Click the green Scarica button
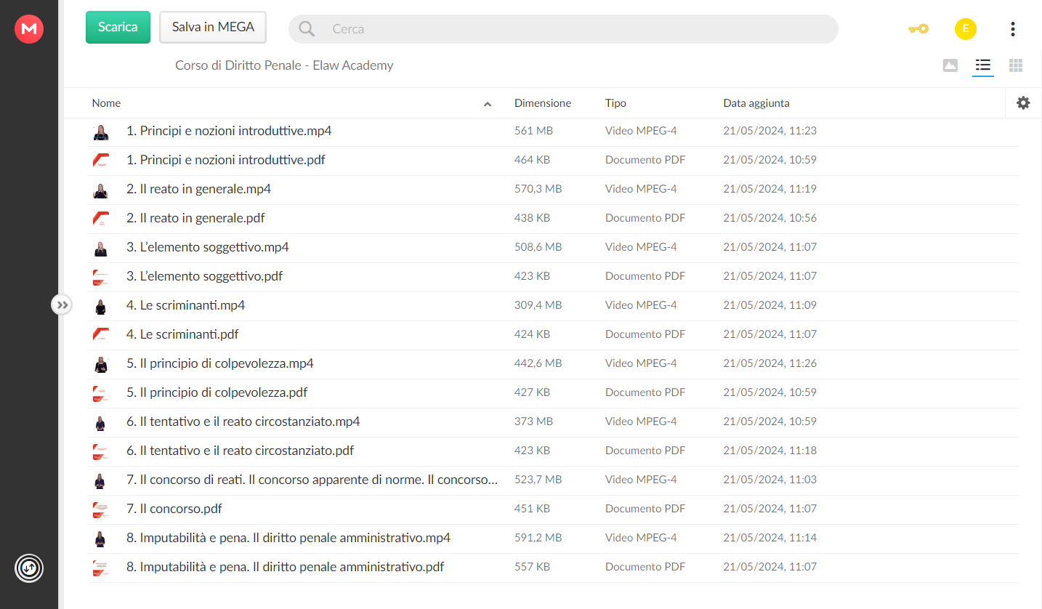1042x609 pixels. click(118, 27)
